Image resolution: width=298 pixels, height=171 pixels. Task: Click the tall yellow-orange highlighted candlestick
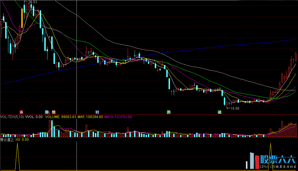pos(22,18)
